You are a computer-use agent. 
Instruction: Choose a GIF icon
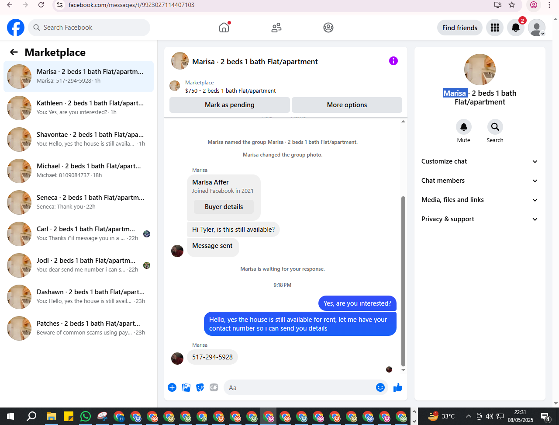(214, 387)
